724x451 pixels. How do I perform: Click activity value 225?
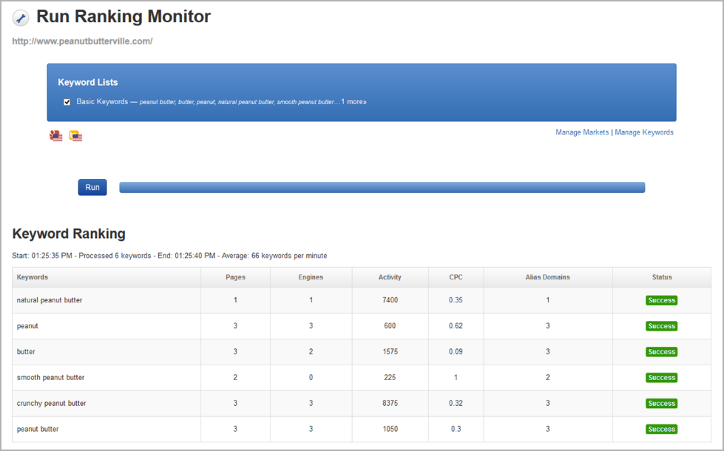point(390,378)
